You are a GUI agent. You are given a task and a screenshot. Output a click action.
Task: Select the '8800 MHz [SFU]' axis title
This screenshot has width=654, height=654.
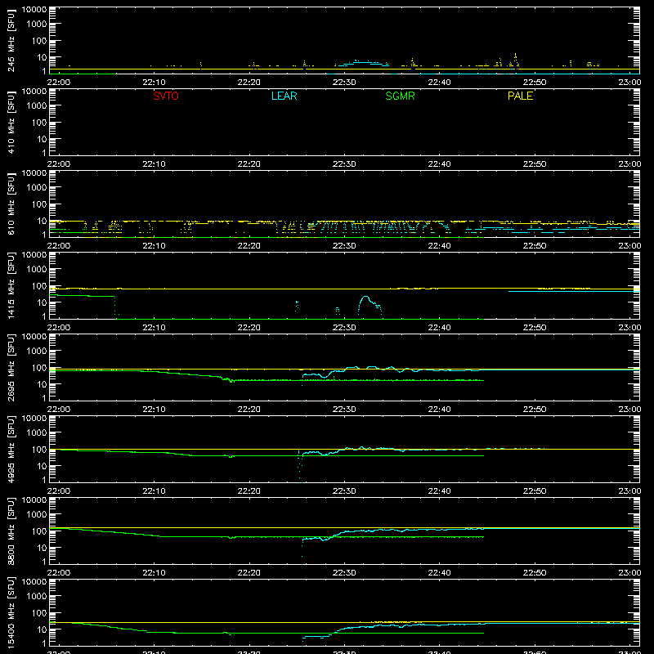point(11,531)
